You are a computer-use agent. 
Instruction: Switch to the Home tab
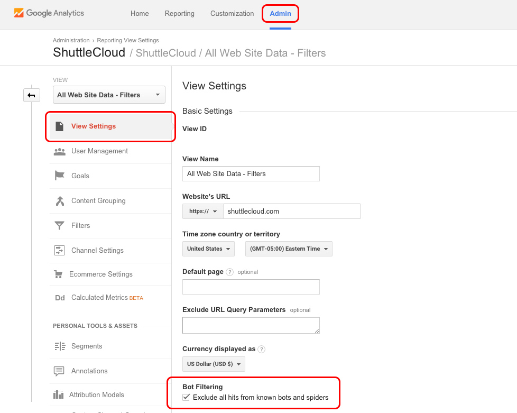point(140,14)
